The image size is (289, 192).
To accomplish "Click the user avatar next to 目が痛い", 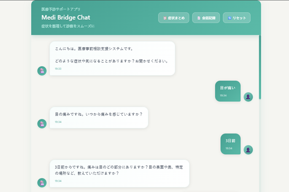I will [248, 97].
